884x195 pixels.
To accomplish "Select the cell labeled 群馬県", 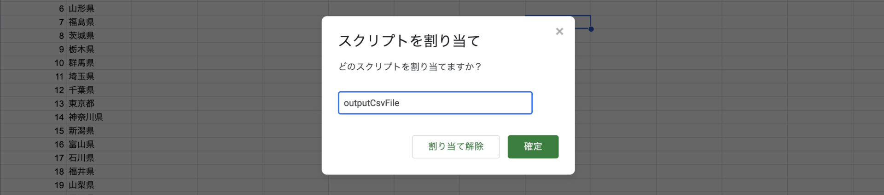I will pyautogui.click(x=81, y=63).
